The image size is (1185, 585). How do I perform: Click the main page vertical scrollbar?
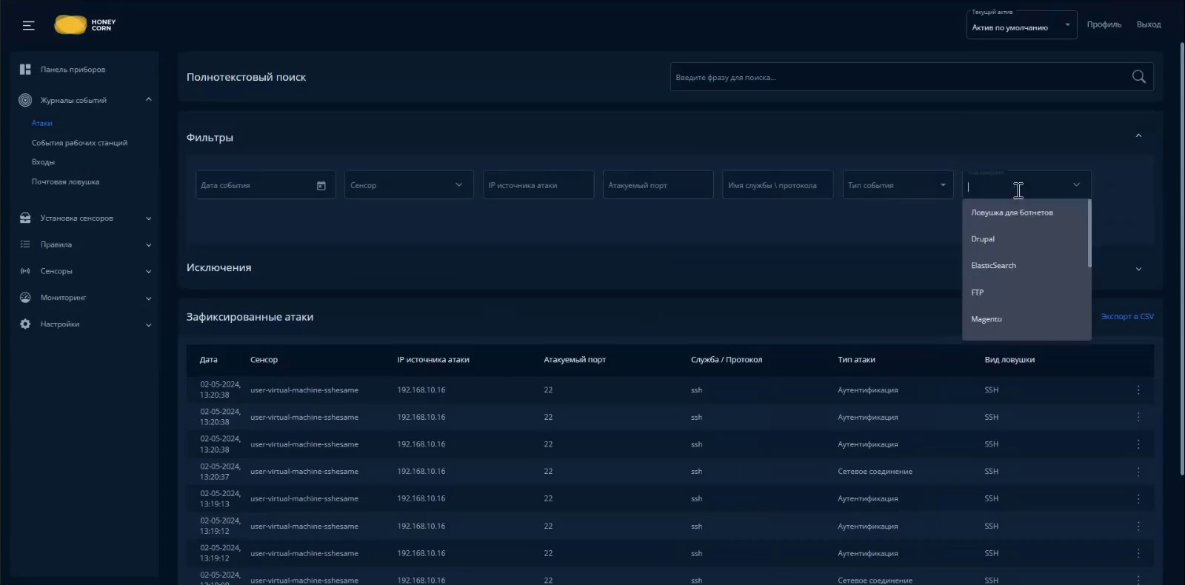tap(1182, 259)
